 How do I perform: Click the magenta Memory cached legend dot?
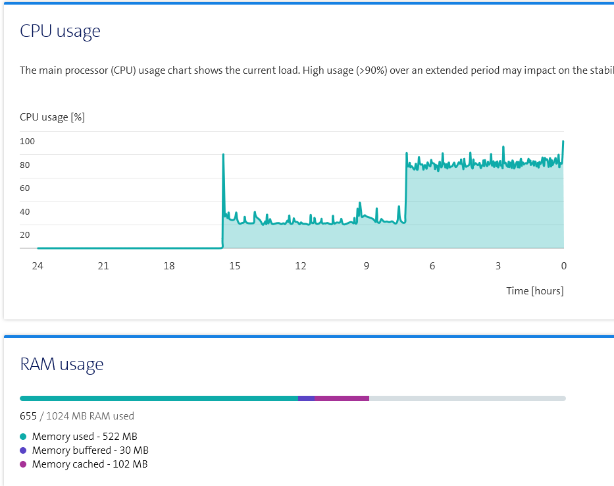point(23,464)
